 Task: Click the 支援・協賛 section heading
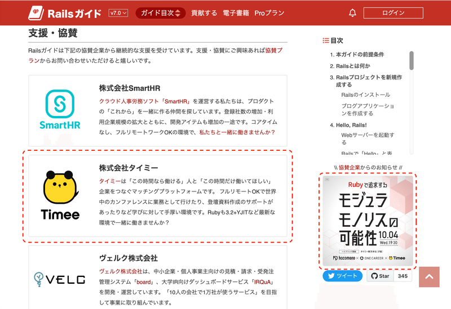point(53,33)
